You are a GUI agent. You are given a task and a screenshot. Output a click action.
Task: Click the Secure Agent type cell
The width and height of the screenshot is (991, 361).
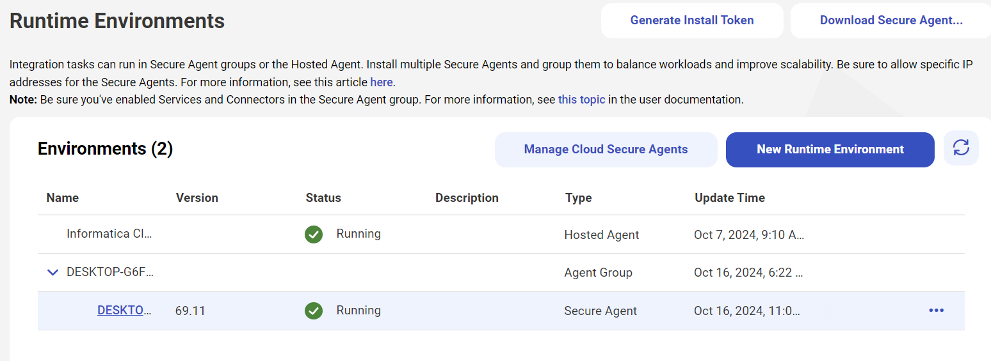[600, 311]
